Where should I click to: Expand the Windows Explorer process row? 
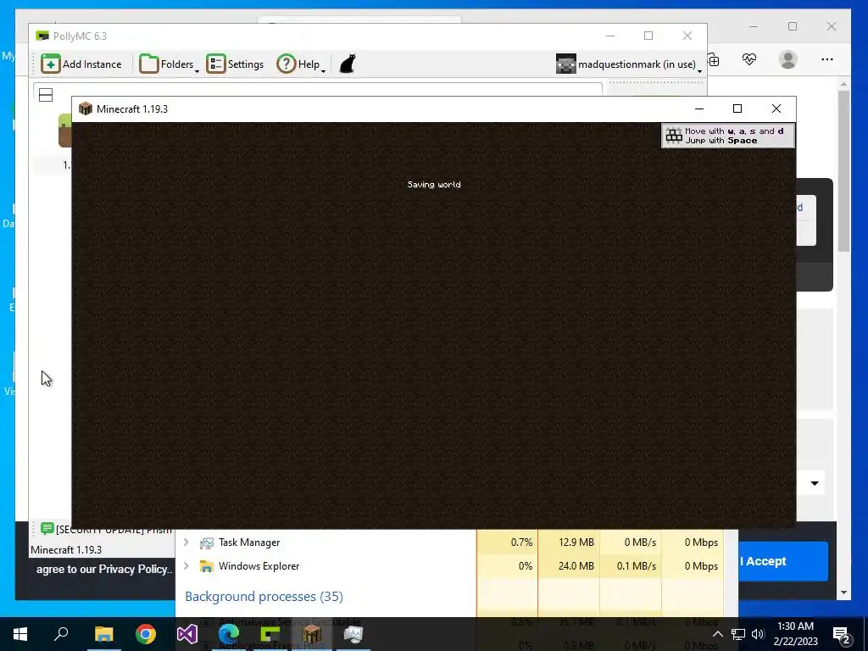pyautogui.click(x=186, y=565)
